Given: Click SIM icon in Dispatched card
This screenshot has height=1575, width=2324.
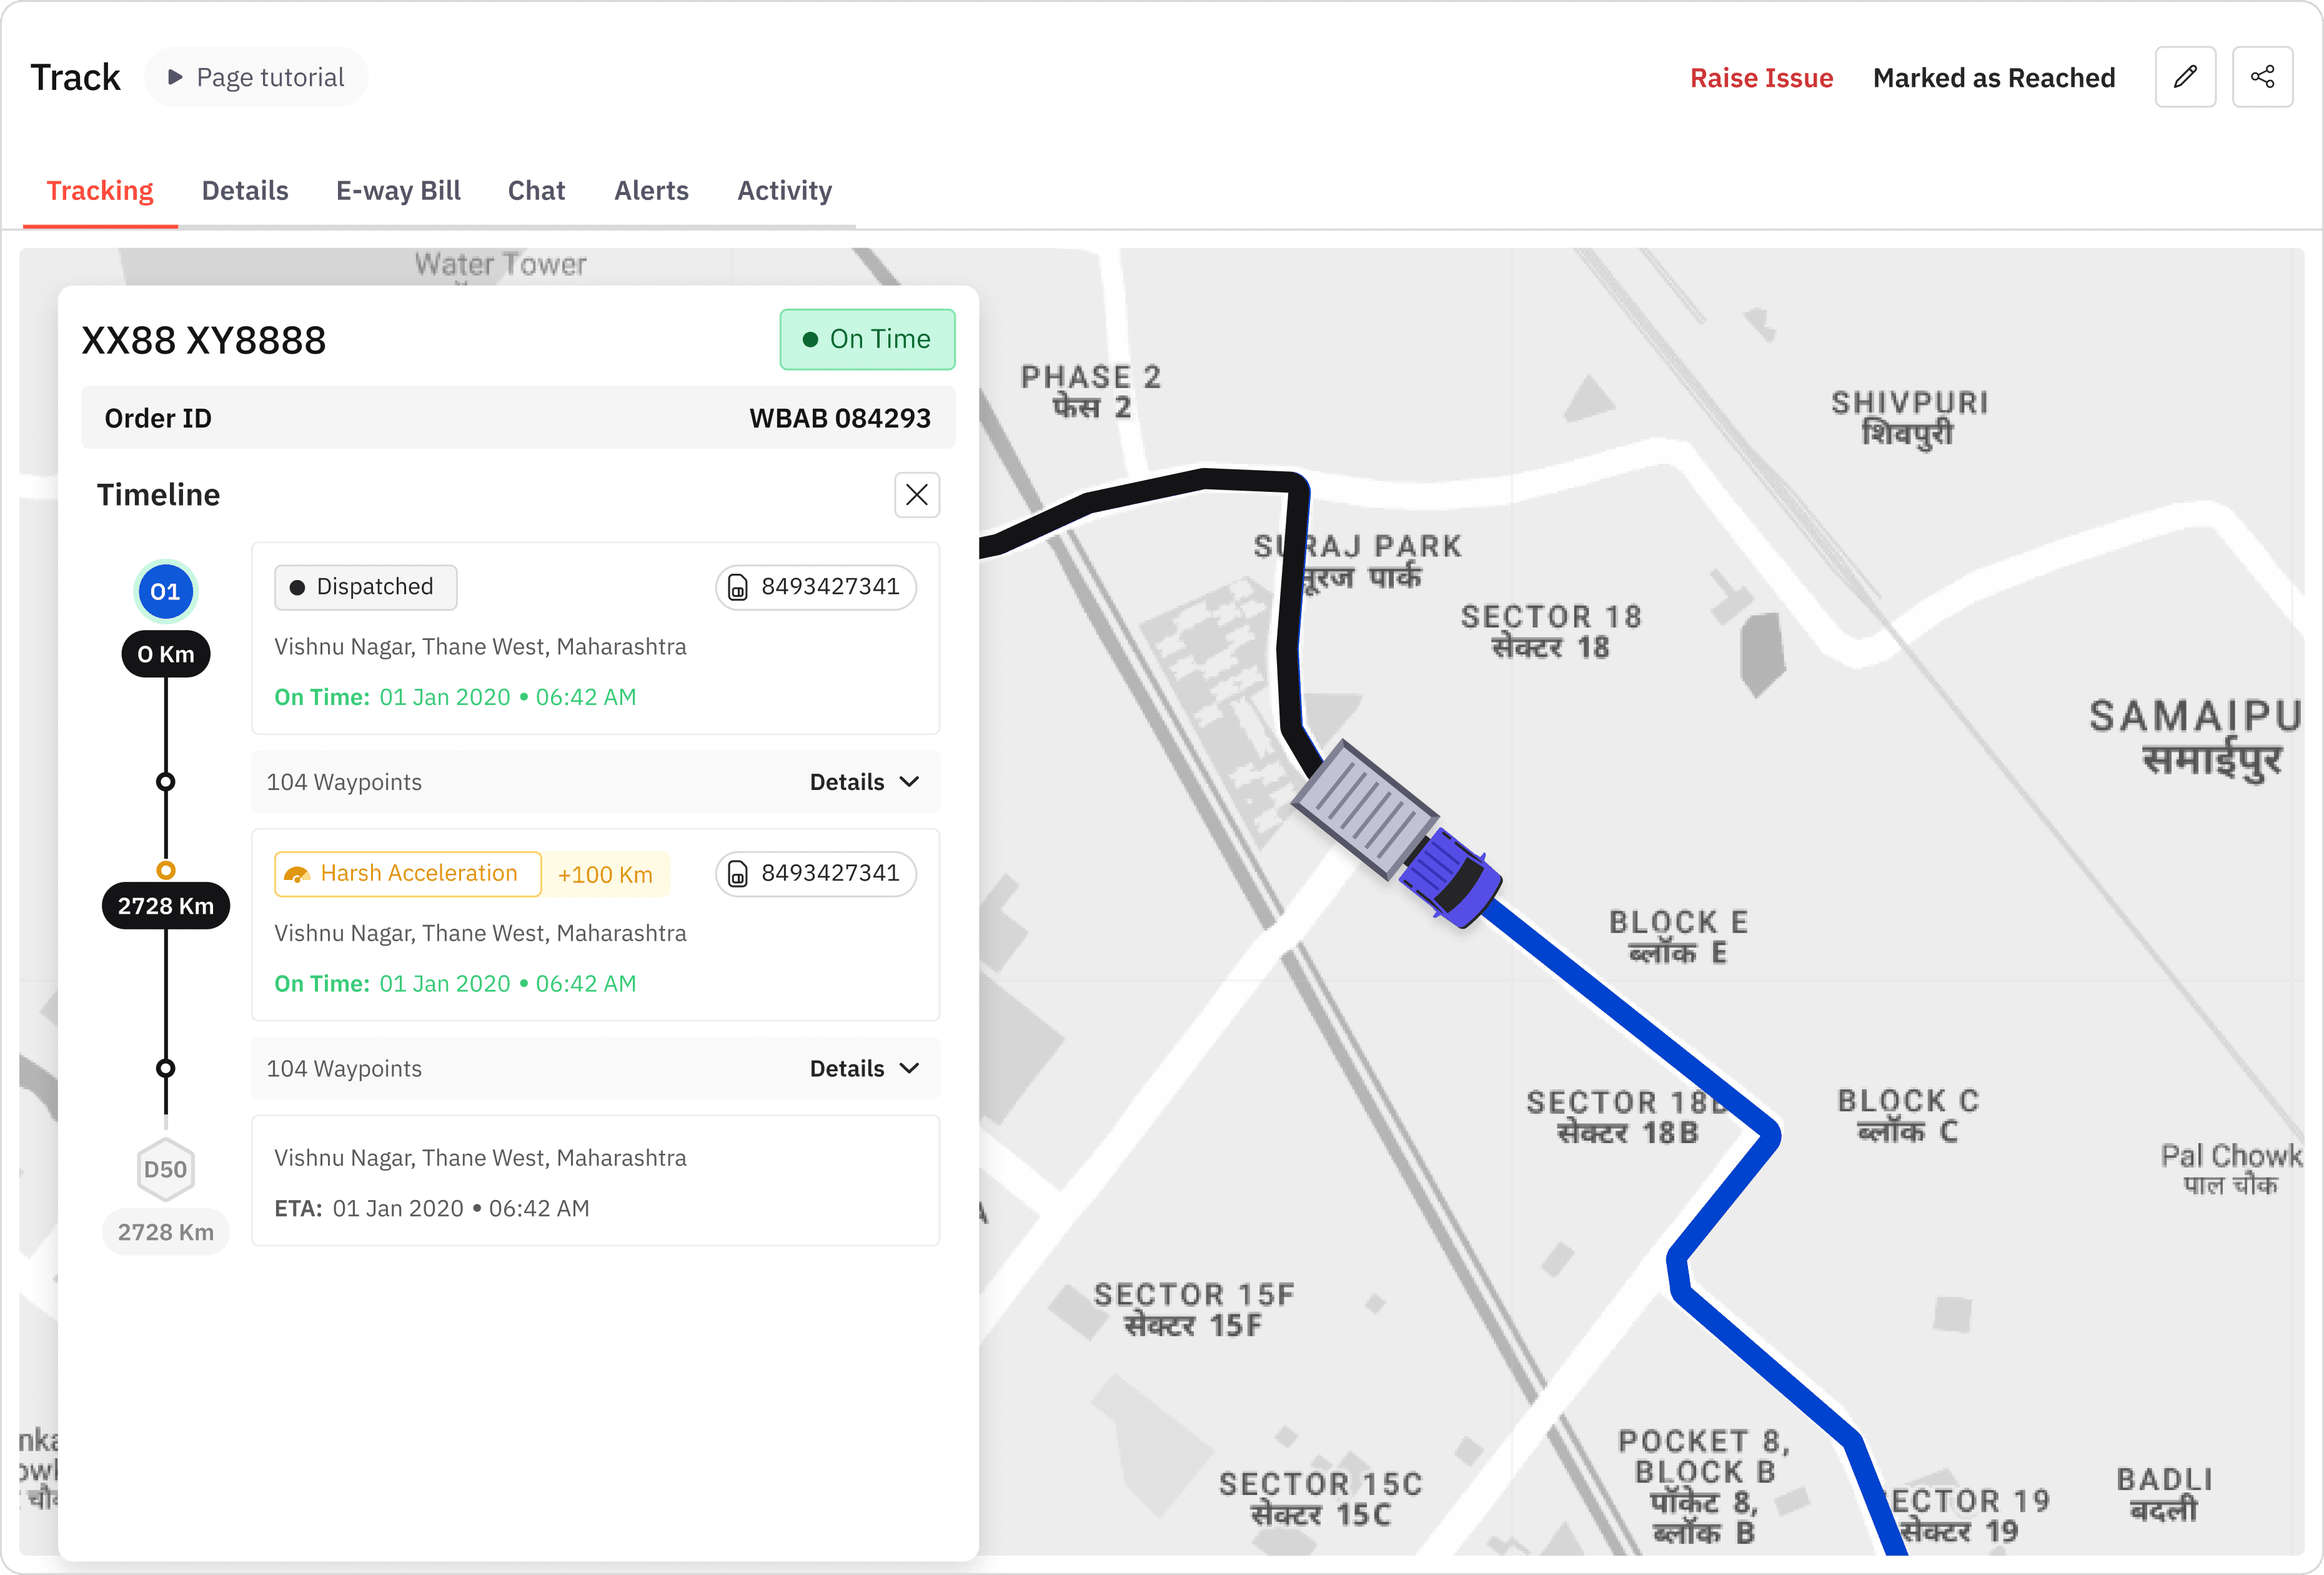Looking at the screenshot, I should tap(738, 587).
